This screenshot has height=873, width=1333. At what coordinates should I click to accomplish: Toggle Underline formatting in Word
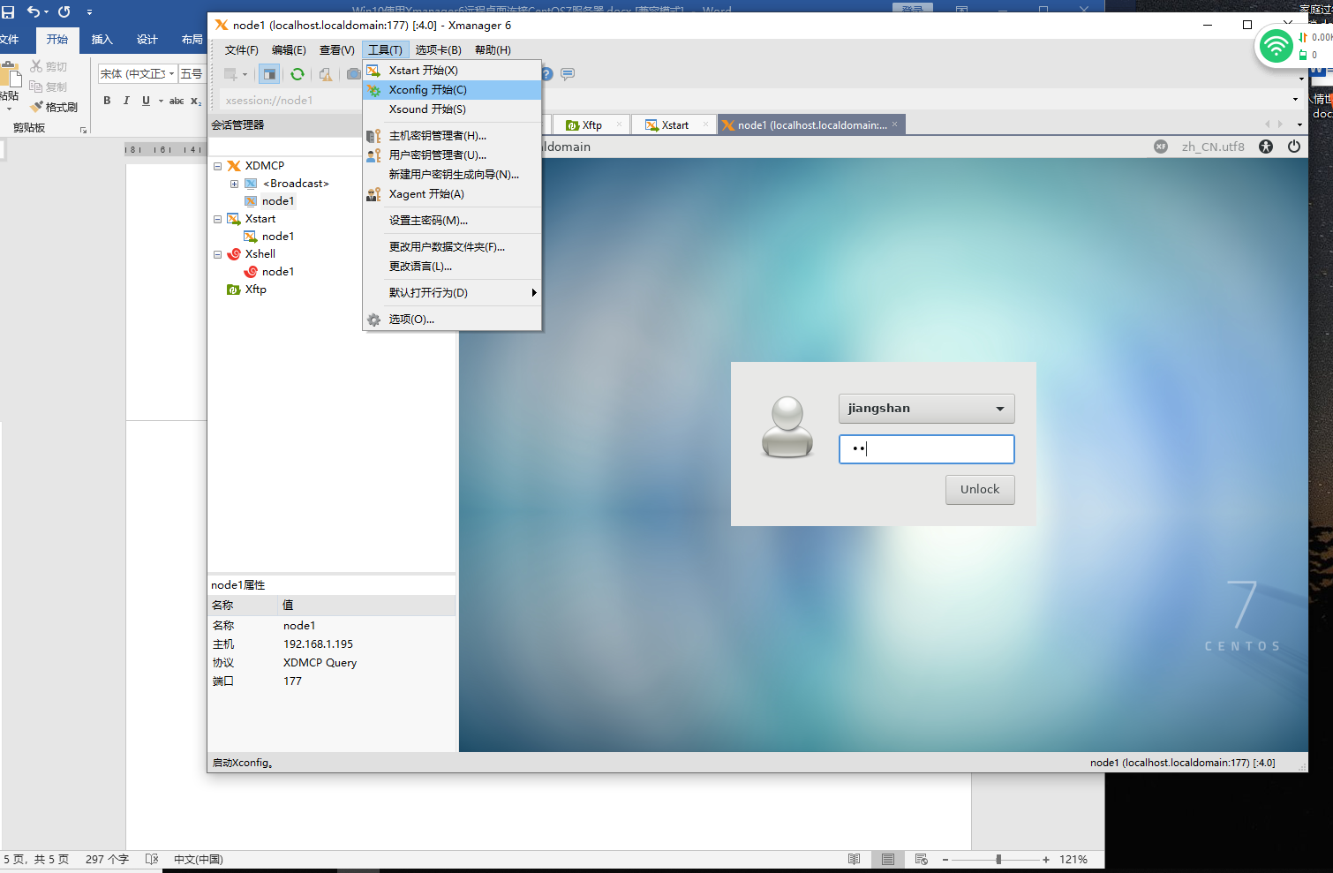(x=146, y=101)
